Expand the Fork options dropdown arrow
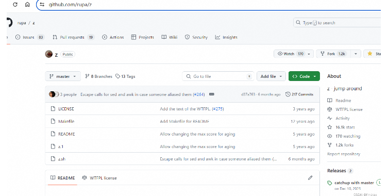 tap(356, 54)
